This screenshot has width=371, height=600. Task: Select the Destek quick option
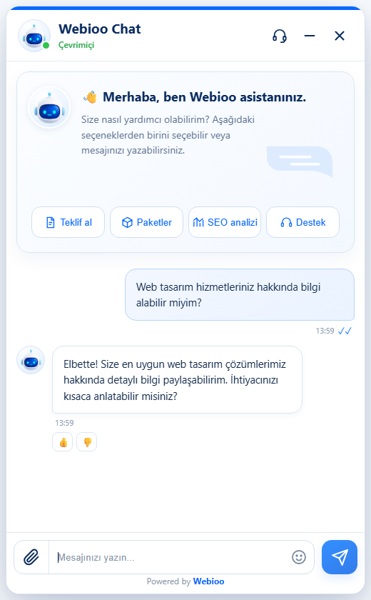click(x=303, y=222)
